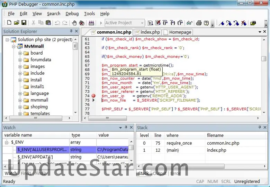Screen dimensions: 270x187
Task: Switch to the Homepage tab
Action: [x=177, y=32]
